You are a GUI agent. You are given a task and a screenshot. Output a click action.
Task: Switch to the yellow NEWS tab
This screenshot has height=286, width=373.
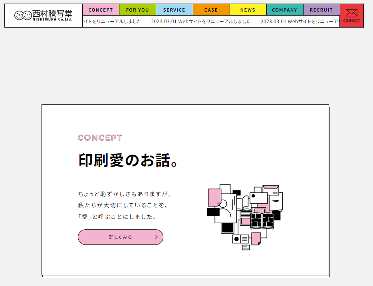tap(248, 10)
